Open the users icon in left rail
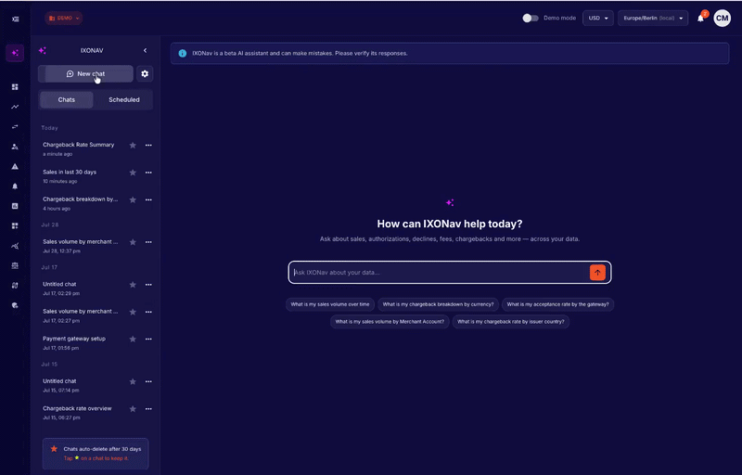The image size is (742, 475). (x=15, y=147)
